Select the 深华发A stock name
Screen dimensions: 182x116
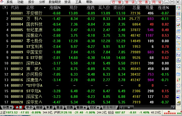click(34, 102)
